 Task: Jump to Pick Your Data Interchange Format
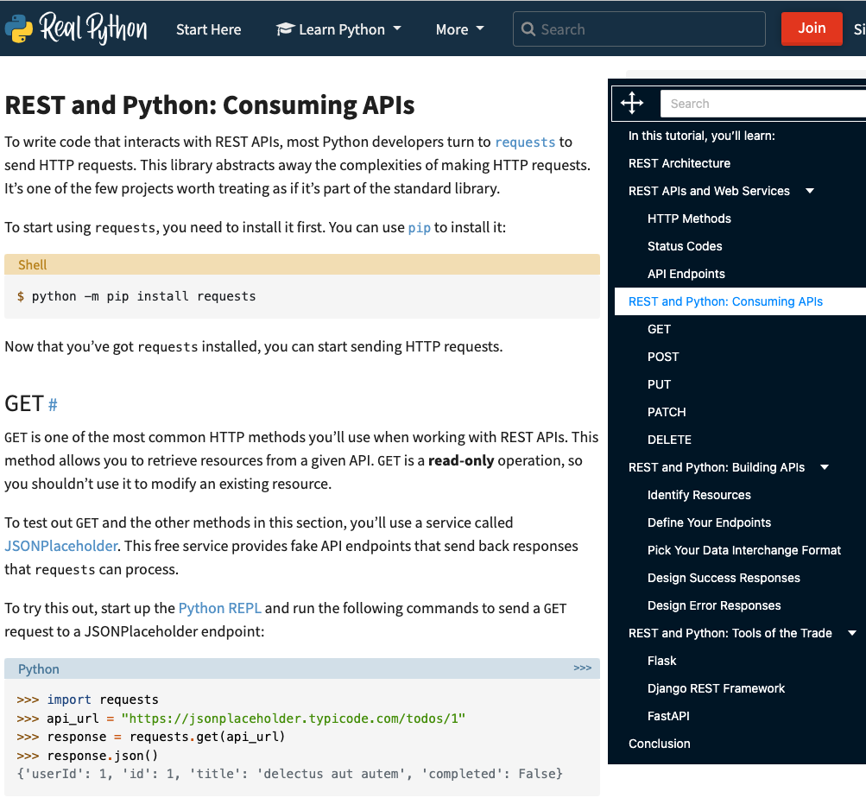[x=744, y=550]
